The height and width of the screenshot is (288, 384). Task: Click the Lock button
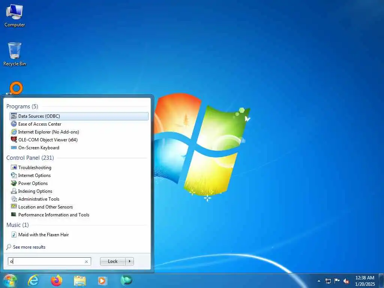click(x=112, y=261)
